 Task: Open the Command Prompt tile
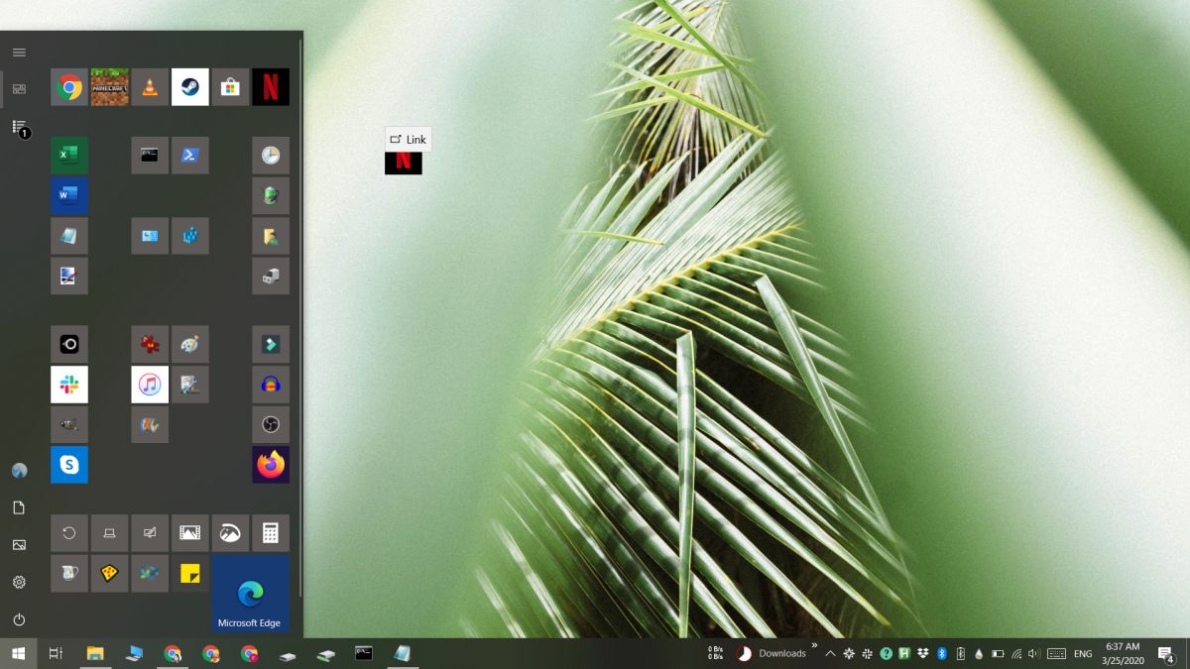pos(150,156)
